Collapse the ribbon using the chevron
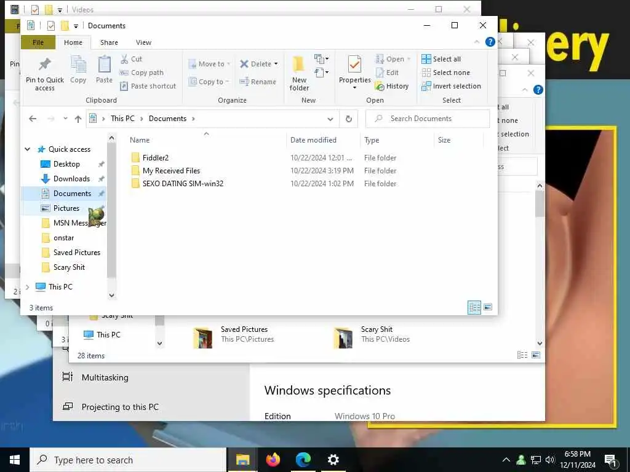This screenshot has width=630, height=472. 477,42
